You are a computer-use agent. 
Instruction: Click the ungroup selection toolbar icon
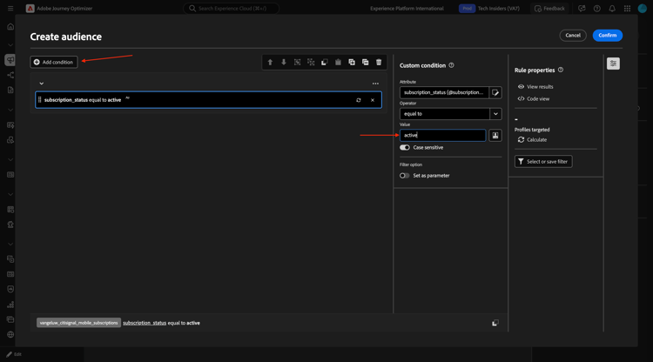coord(311,62)
